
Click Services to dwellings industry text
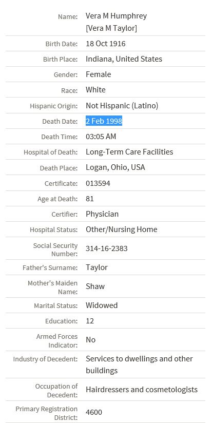point(139,364)
